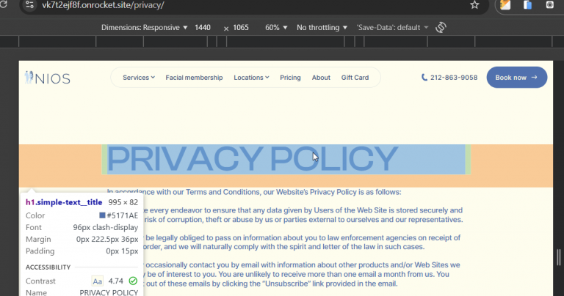Viewport: 564px width, 296px height.
Task: Click the camera screenshot extension icon
Action: tap(549, 5)
